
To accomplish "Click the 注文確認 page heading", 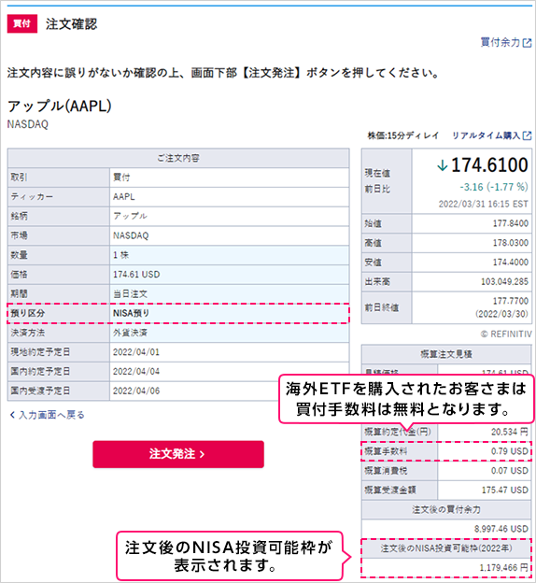I will pyautogui.click(x=71, y=24).
